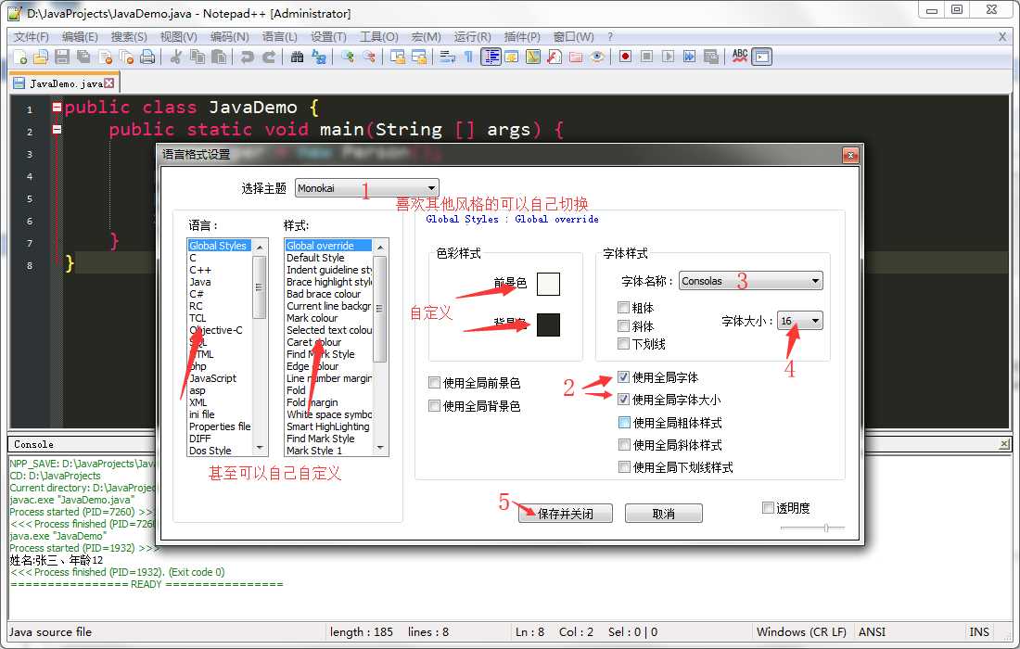Close the Console panel with its X

[x=1004, y=444]
